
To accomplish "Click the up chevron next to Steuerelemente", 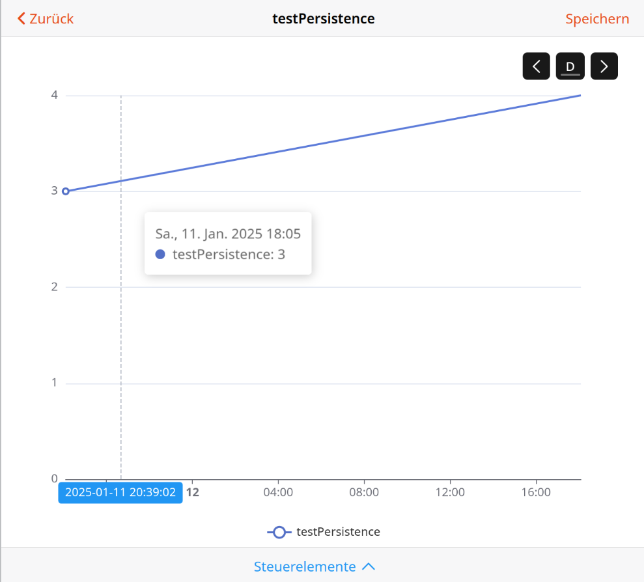I will tap(369, 566).
